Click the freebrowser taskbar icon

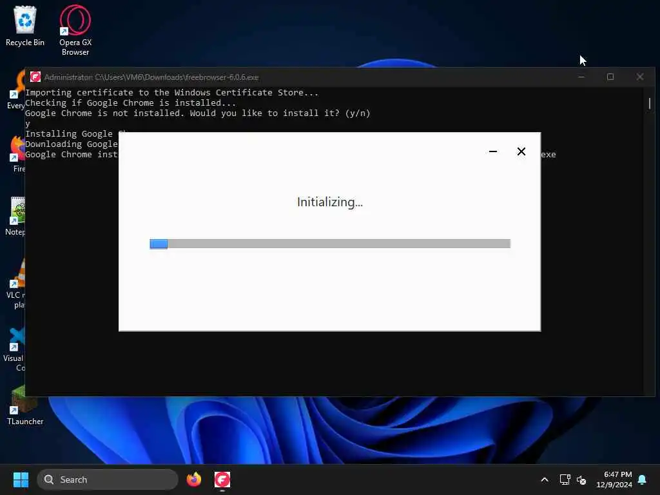(222, 480)
